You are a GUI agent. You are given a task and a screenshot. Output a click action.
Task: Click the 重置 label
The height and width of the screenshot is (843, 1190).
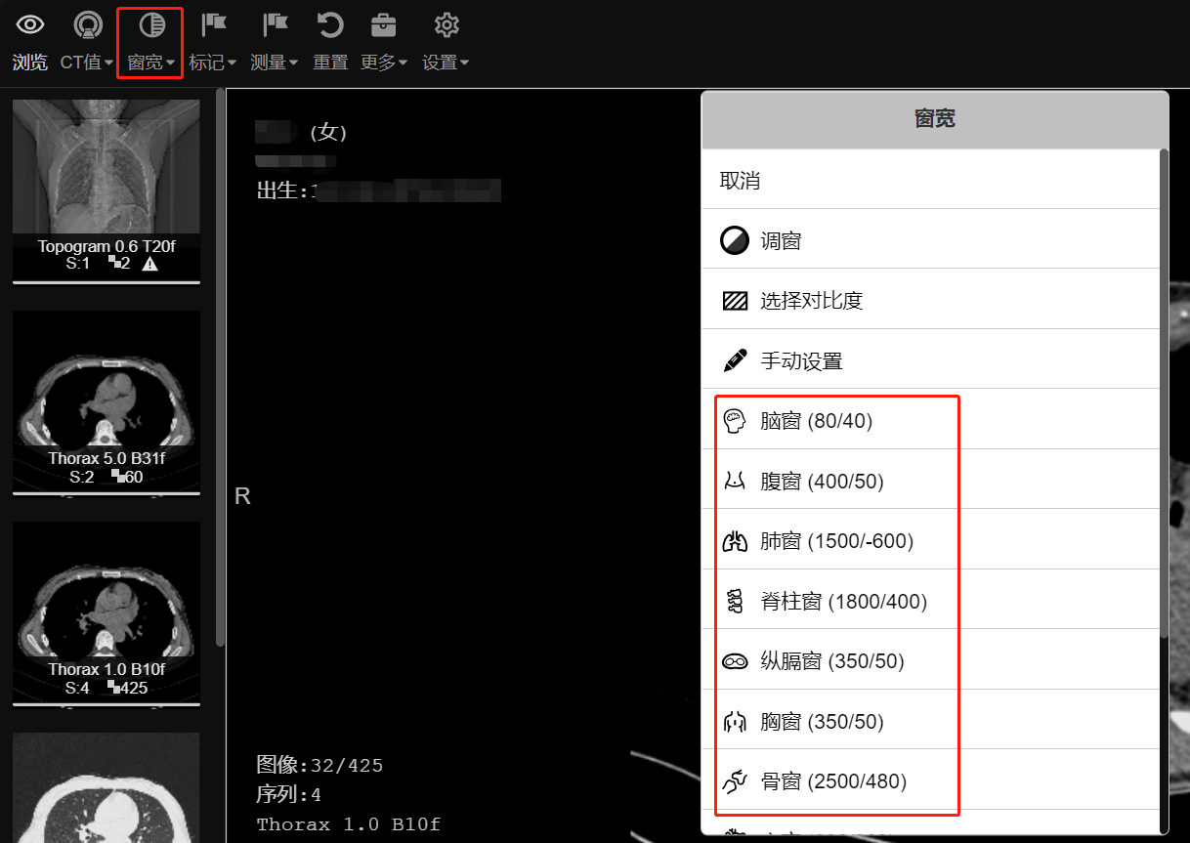pos(330,63)
